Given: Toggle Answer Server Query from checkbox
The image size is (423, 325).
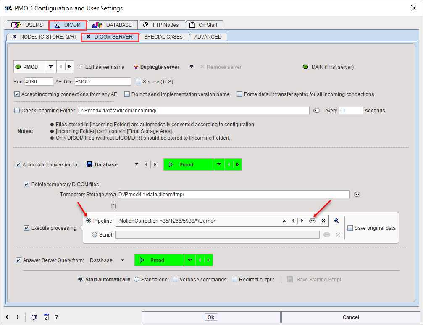Looking at the screenshot, I should click(x=18, y=260).
